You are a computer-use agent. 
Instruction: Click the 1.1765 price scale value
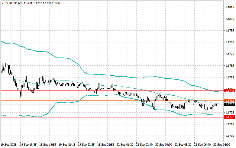[x=230, y=66]
